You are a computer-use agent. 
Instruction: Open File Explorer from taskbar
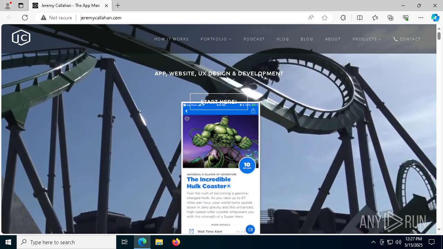(159, 242)
